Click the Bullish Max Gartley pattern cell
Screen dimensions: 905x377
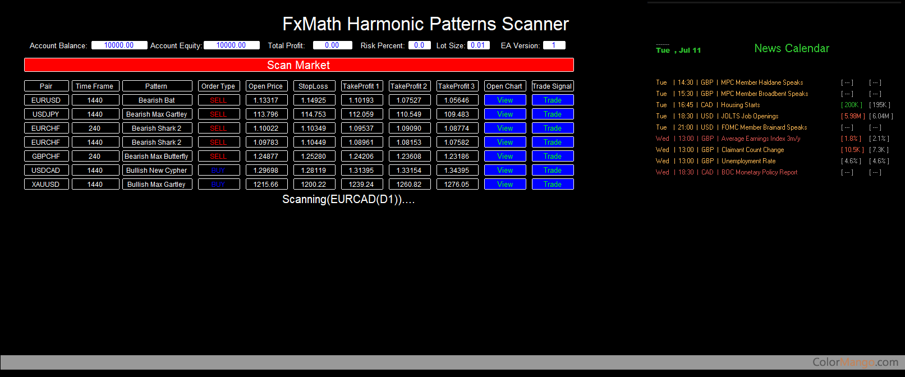[x=157, y=184]
